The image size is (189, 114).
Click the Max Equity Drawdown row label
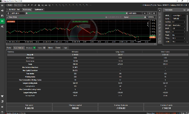click(30, 70)
